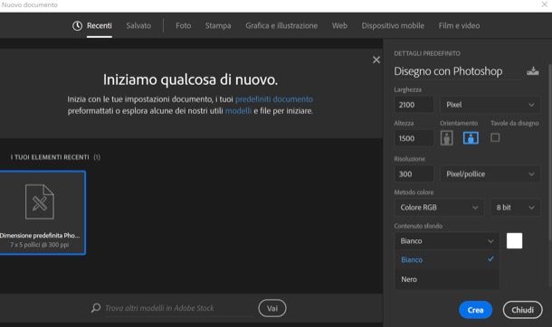This screenshot has height=327, width=552.
Task: Select portrait orientation icon
Action: (x=446, y=137)
